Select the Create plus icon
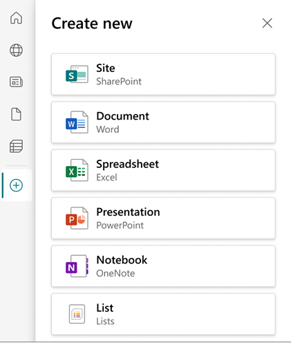Viewport: 291px width, 343px height. pos(16,185)
